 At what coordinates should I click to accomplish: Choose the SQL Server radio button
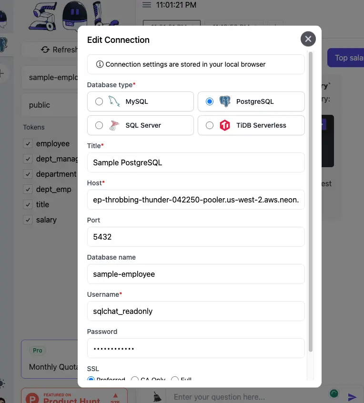pos(99,125)
